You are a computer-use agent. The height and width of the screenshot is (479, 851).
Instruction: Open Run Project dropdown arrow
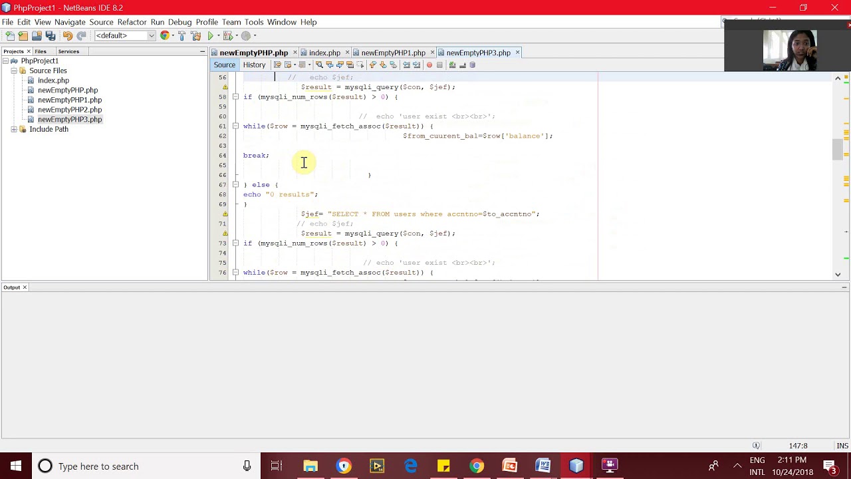pos(218,35)
